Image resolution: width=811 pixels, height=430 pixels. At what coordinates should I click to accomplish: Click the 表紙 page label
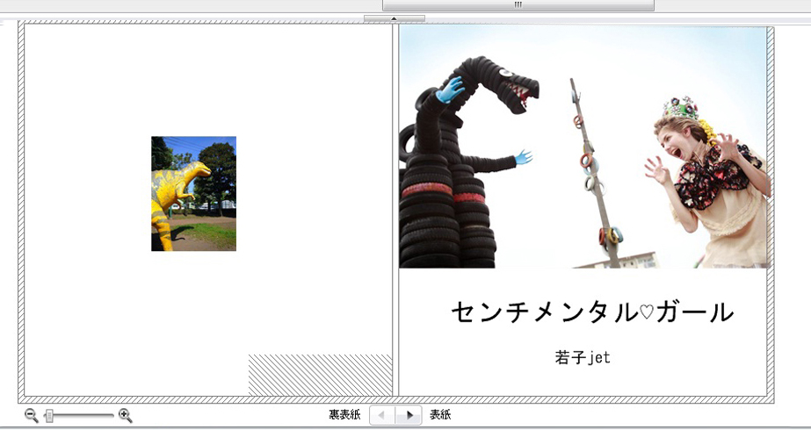pos(440,415)
